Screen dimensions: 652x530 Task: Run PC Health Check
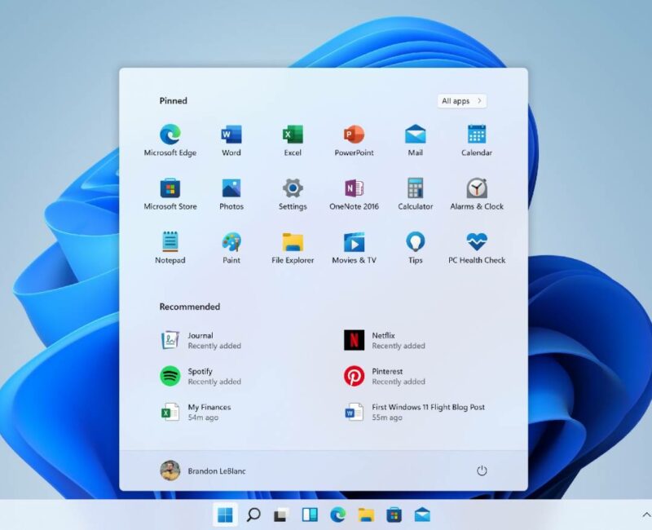[x=477, y=248]
